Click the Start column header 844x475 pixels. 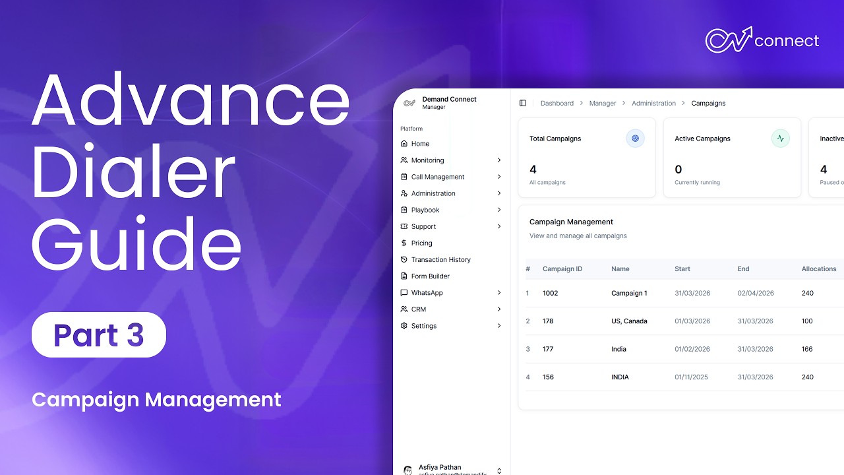coord(682,269)
